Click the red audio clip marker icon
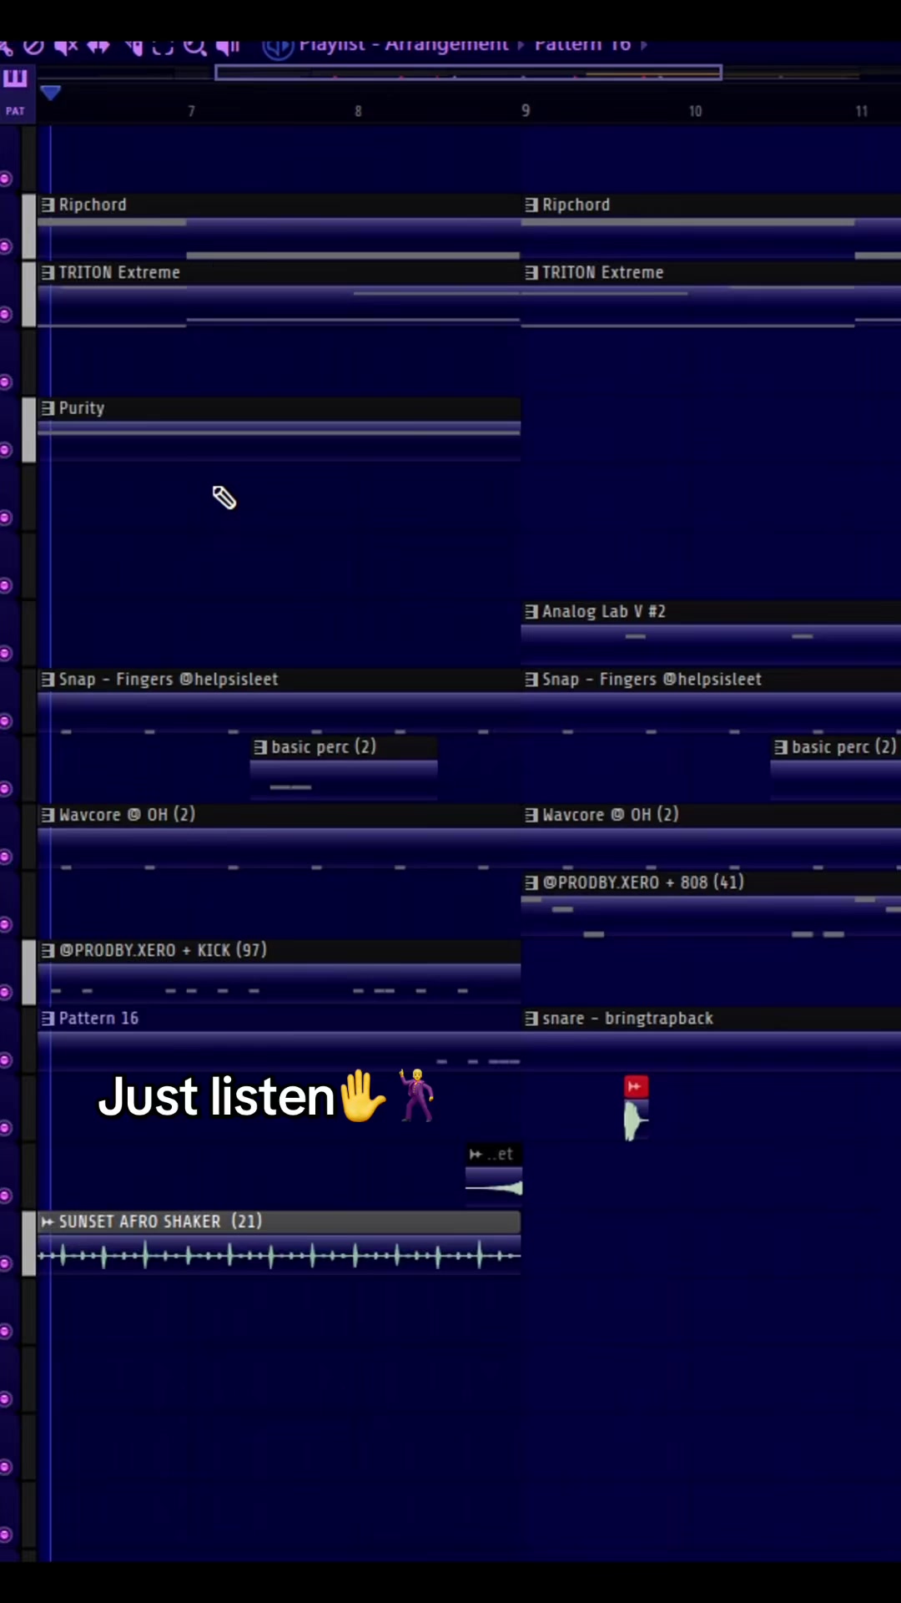Screen dimensions: 901x1603 pos(636,1086)
